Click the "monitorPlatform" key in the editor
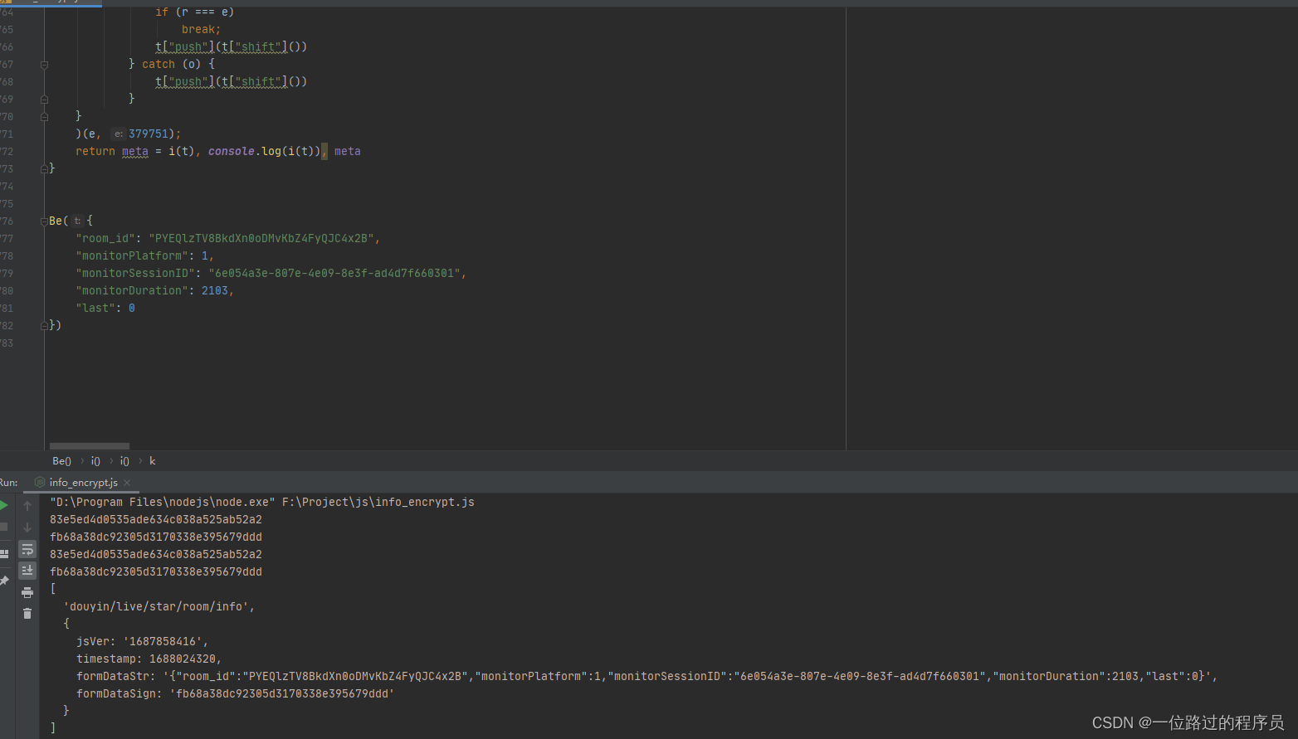This screenshot has width=1298, height=739. [132, 255]
